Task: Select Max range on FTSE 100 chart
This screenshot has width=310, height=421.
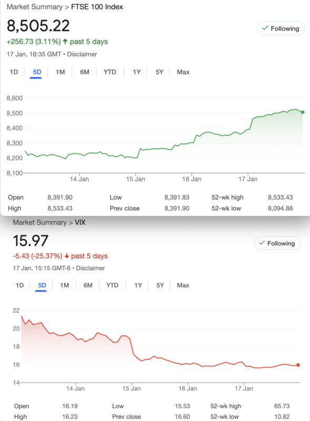Action: click(x=183, y=72)
